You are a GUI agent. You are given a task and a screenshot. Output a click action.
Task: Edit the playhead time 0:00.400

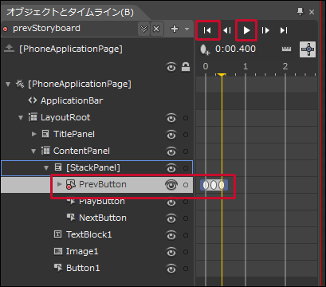click(235, 49)
